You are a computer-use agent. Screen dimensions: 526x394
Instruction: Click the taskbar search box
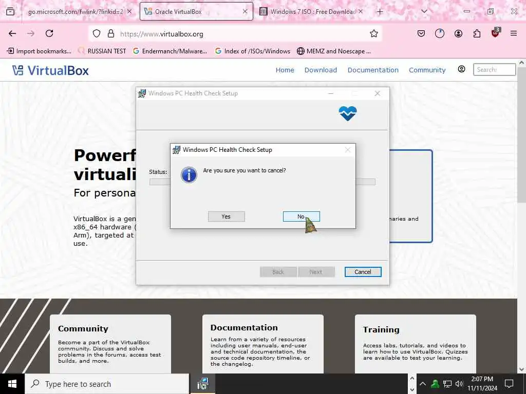(x=107, y=384)
